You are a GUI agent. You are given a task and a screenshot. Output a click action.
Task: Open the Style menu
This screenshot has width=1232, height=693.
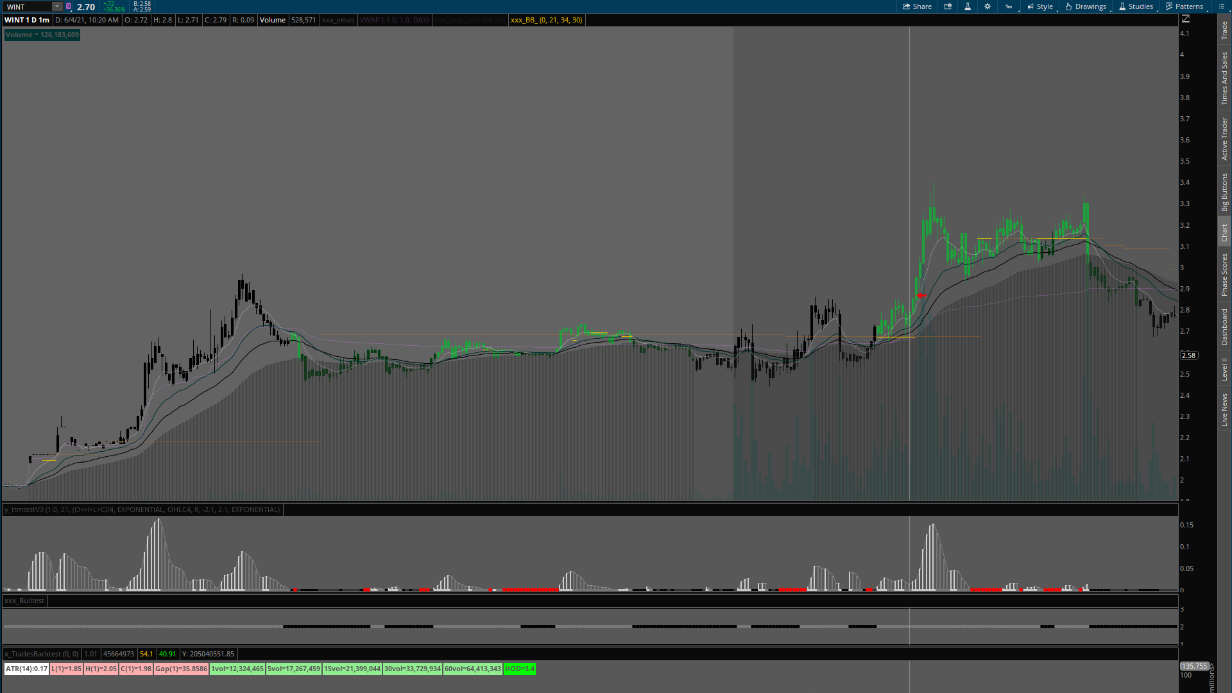pyautogui.click(x=1040, y=6)
